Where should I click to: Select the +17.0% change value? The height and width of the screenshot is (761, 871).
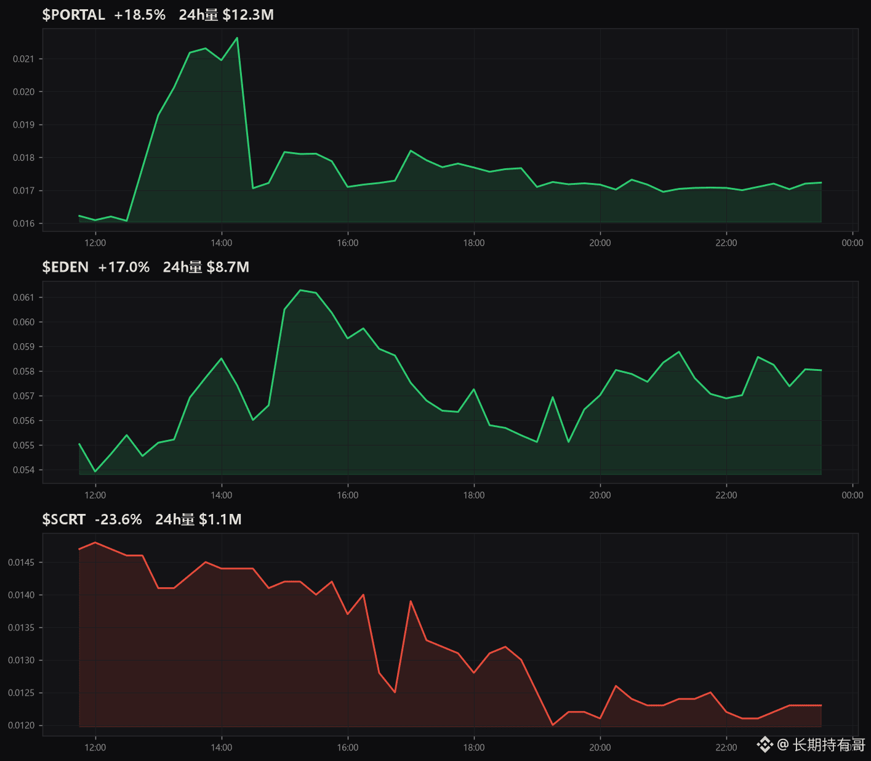click(124, 267)
